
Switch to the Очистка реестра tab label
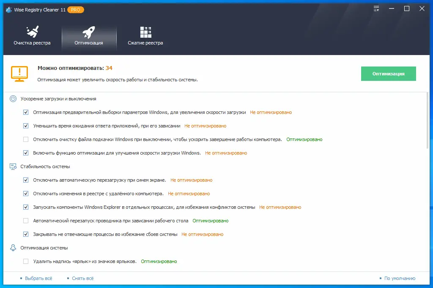(x=32, y=43)
